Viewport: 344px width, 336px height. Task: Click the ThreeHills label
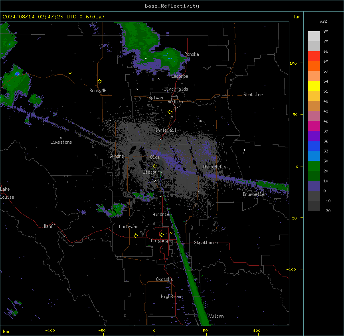214,167
